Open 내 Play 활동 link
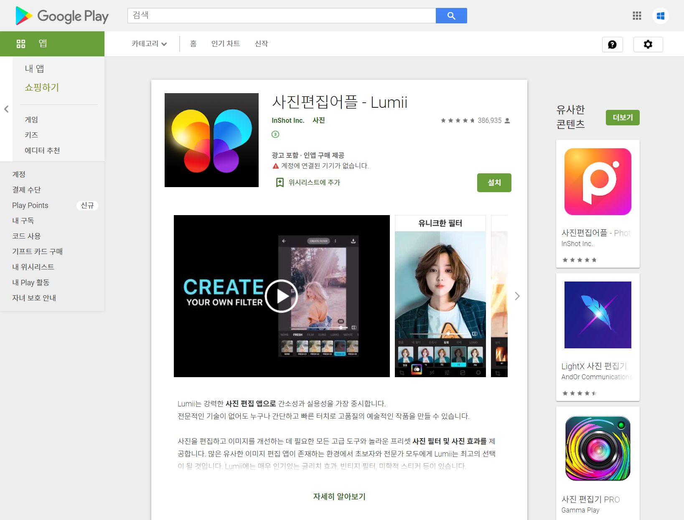The height and width of the screenshot is (520, 684). pyautogui.click(x=31, y=282)
